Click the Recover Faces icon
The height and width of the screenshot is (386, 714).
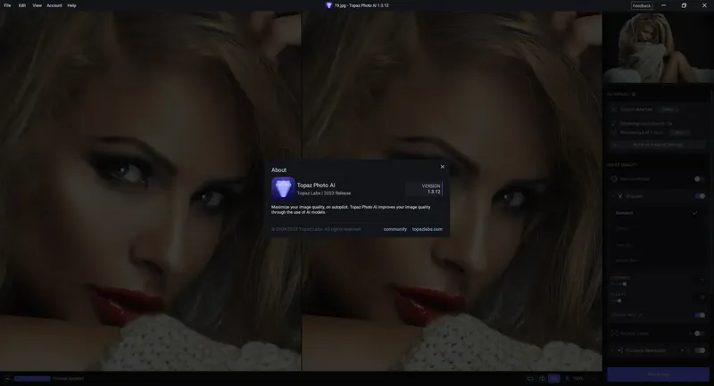pos(614,333)
